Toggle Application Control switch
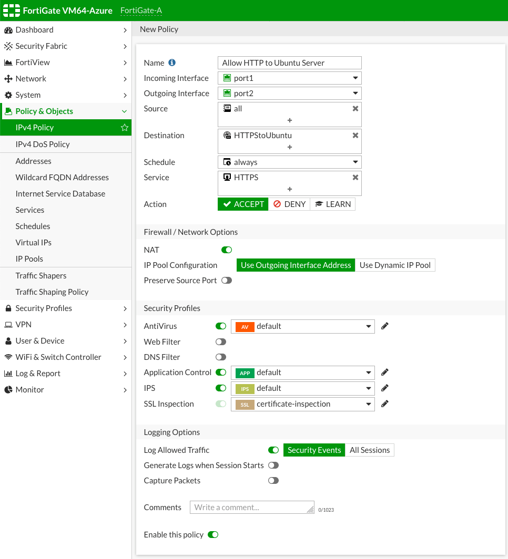The width and height of the screenshot is (508, 559). pos(221,372)
